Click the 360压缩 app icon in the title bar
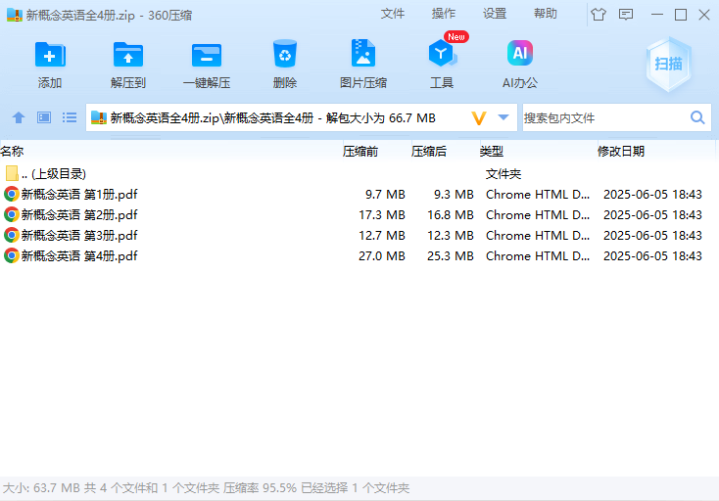This screenshot has width=719, height=501. click(x=15, y=15)
